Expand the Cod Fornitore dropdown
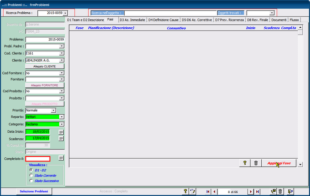Image resolution: width=310 pixels, height=196 pixels. pyautogui.click(x=62, y=73)
